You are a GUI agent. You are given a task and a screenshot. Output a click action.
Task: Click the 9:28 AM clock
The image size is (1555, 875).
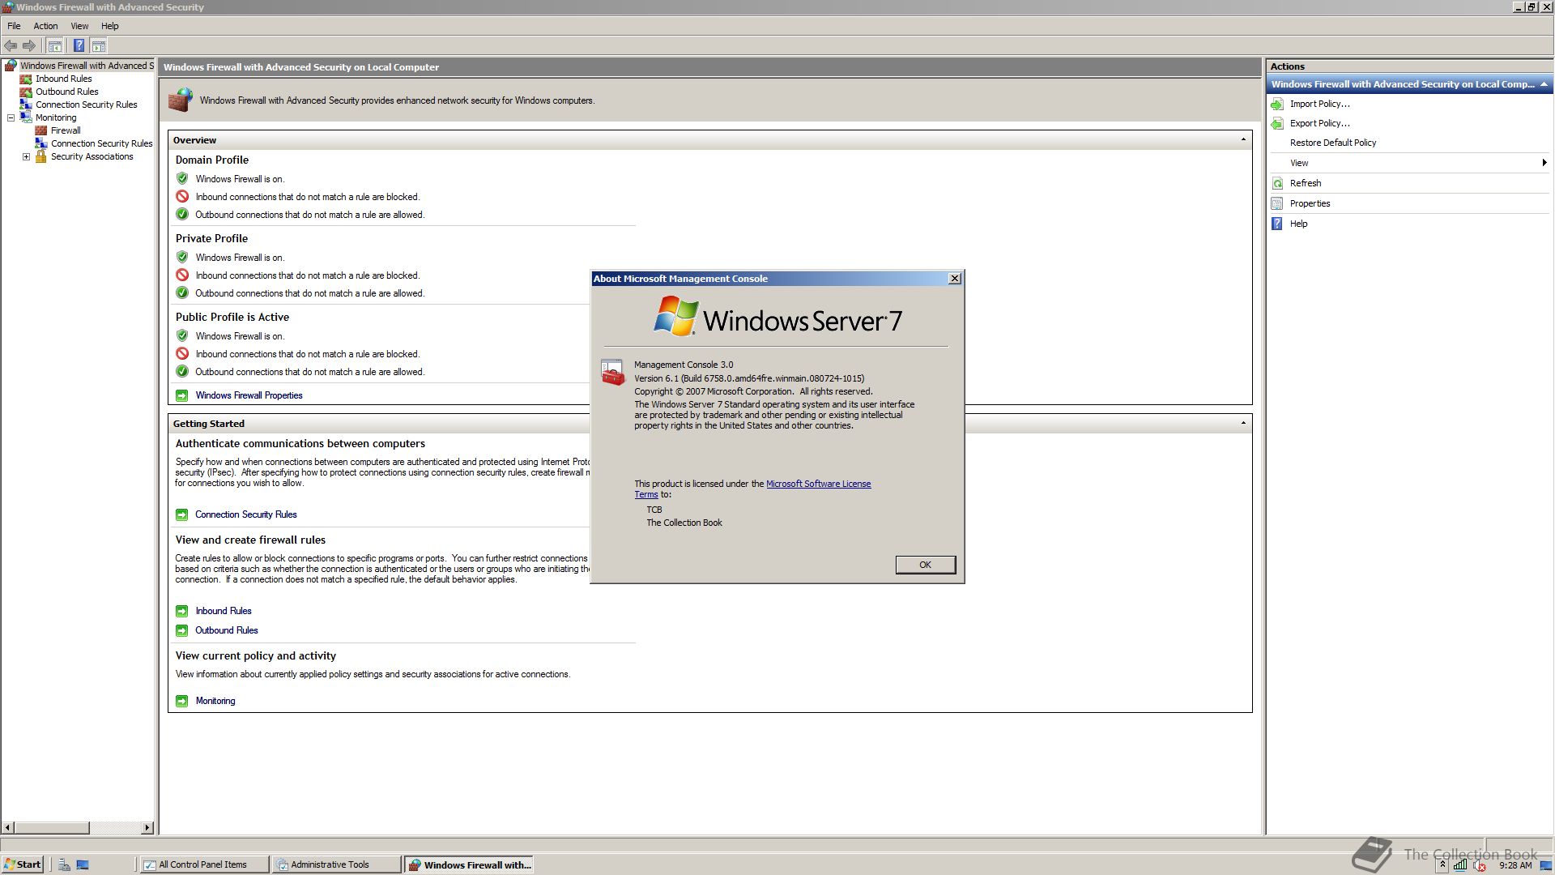pyautogui.click(x=1515, y=865)
